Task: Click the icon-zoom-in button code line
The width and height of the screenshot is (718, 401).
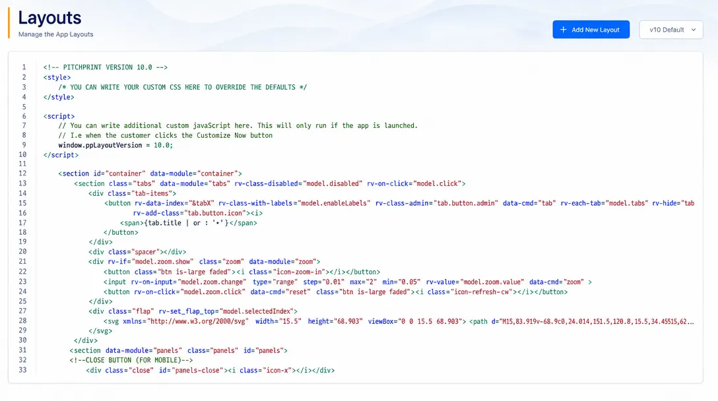Action: coord(242,272)
